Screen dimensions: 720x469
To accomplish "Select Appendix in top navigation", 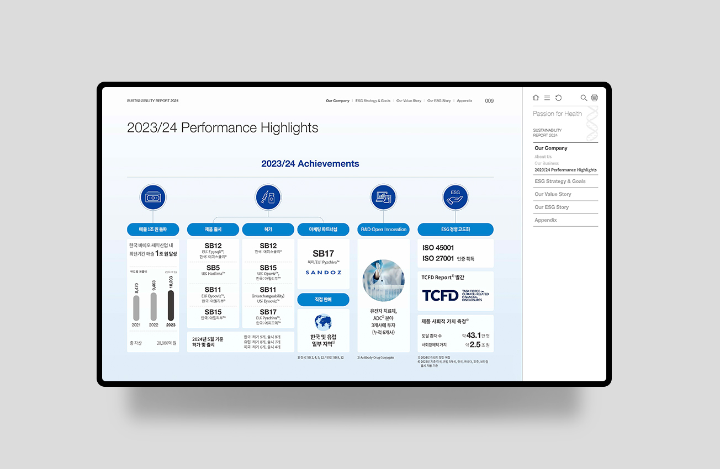I will 464,101.
